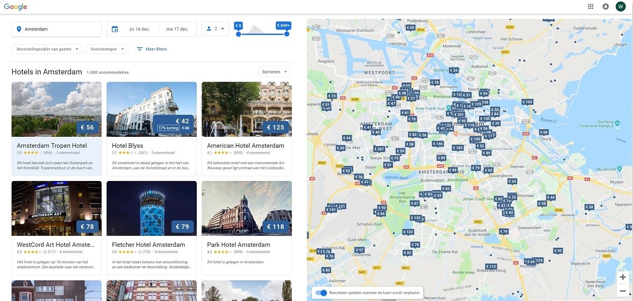
Task: Select the € 103 map price marker
Action: pos(527,102)
